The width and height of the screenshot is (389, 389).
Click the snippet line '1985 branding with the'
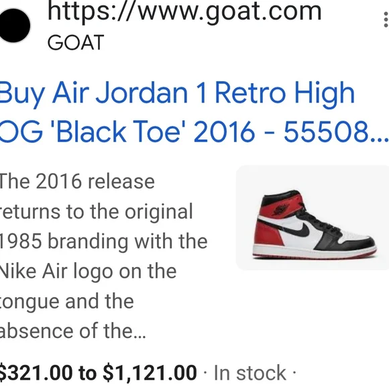coord(103,241)
